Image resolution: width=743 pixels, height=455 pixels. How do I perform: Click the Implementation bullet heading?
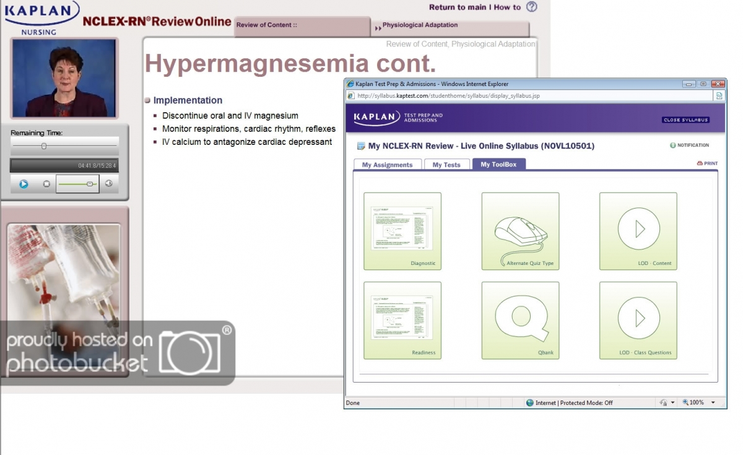188,100
